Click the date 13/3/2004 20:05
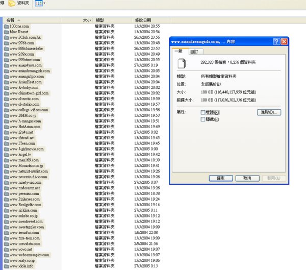 click(x=147, y=71)
